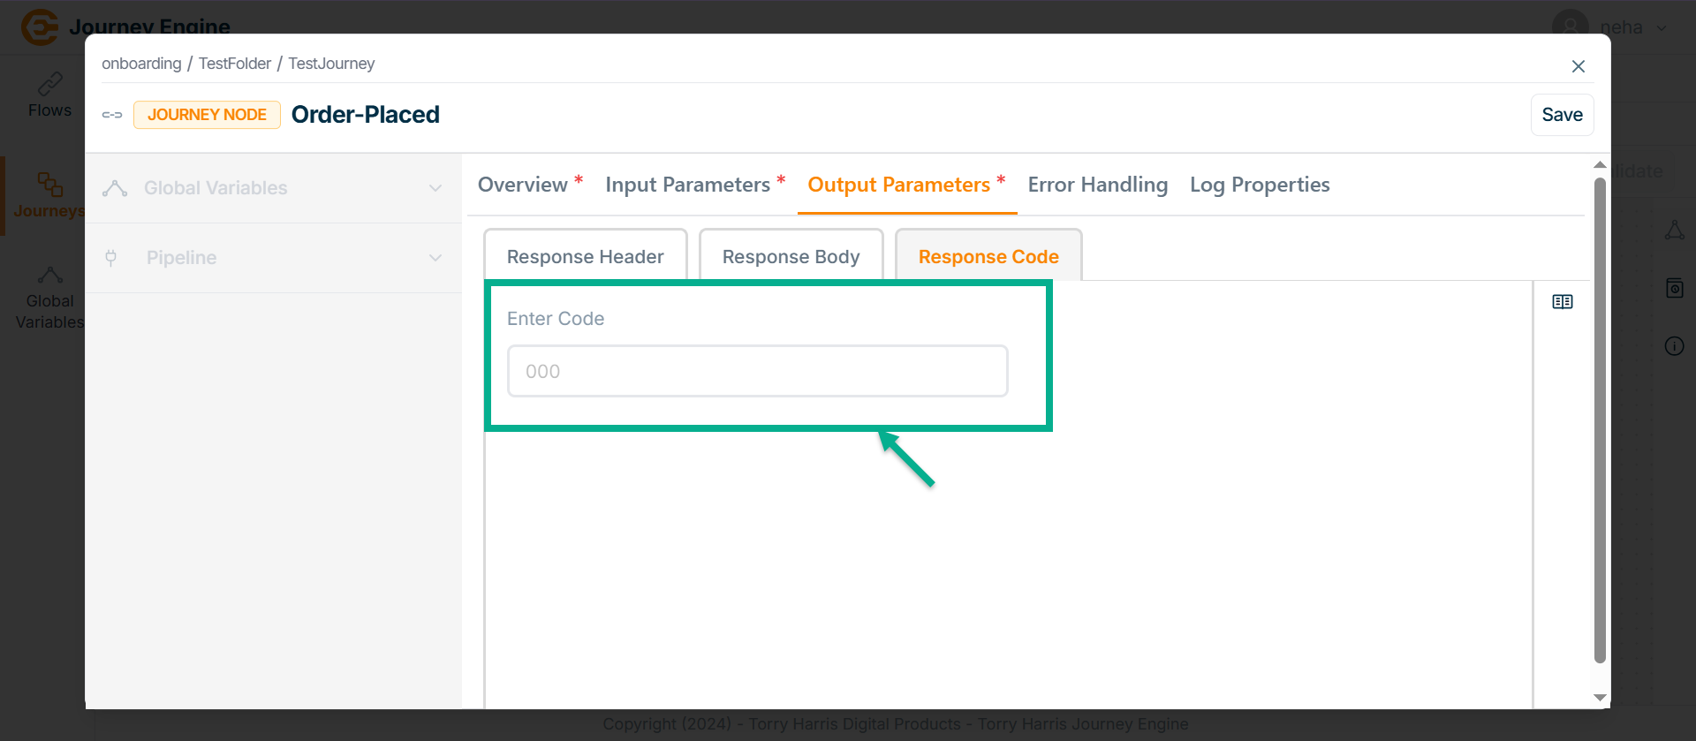Switch to the Input Parameters tab
1696x741 pixels.
(687, 185)
